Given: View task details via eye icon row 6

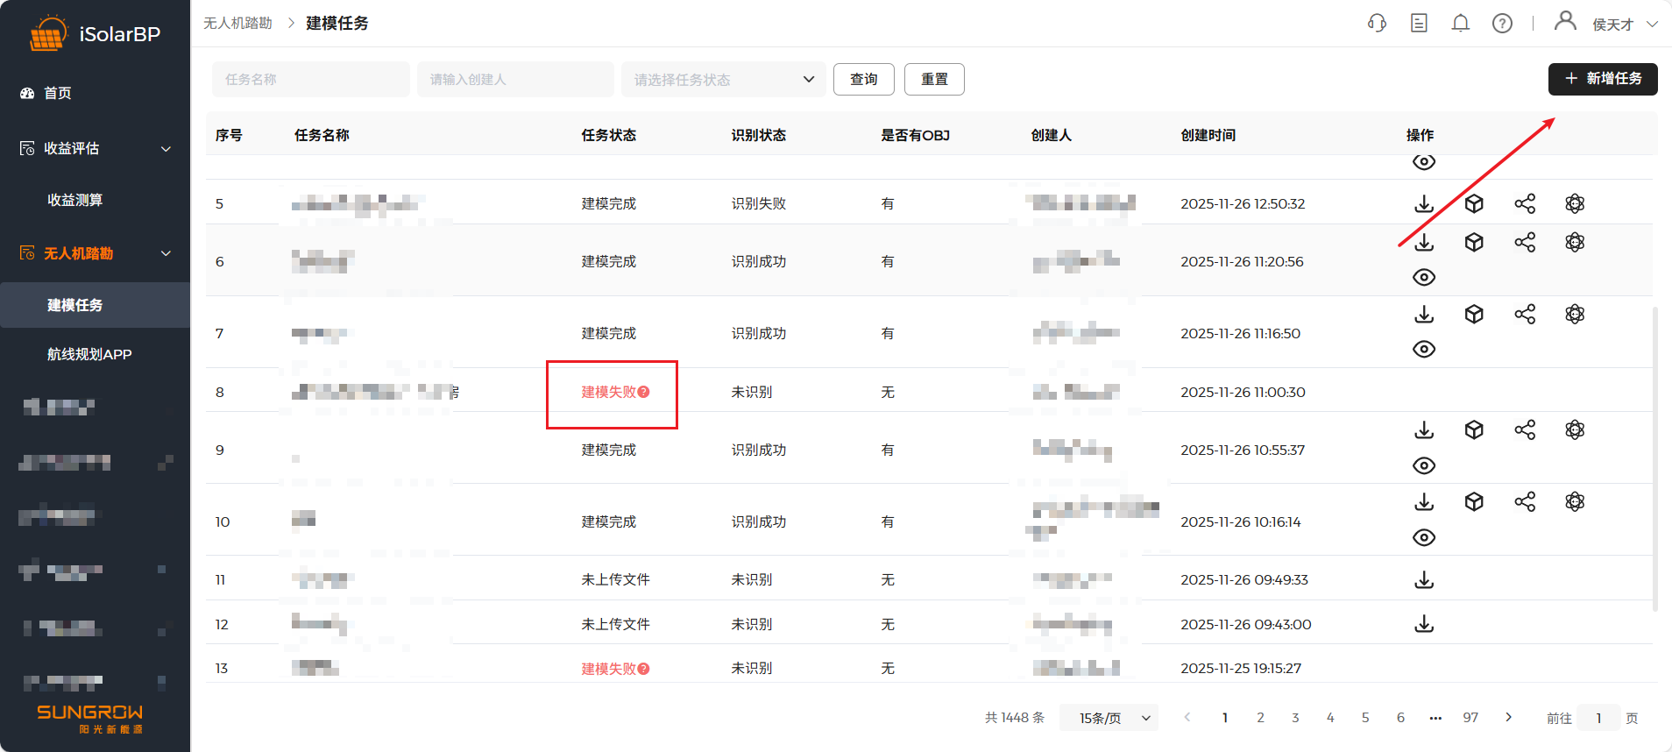Looking at the screenshot, I should (1424, 278).
